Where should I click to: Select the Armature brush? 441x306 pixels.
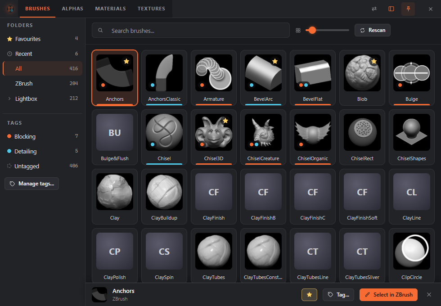[214, 78]
